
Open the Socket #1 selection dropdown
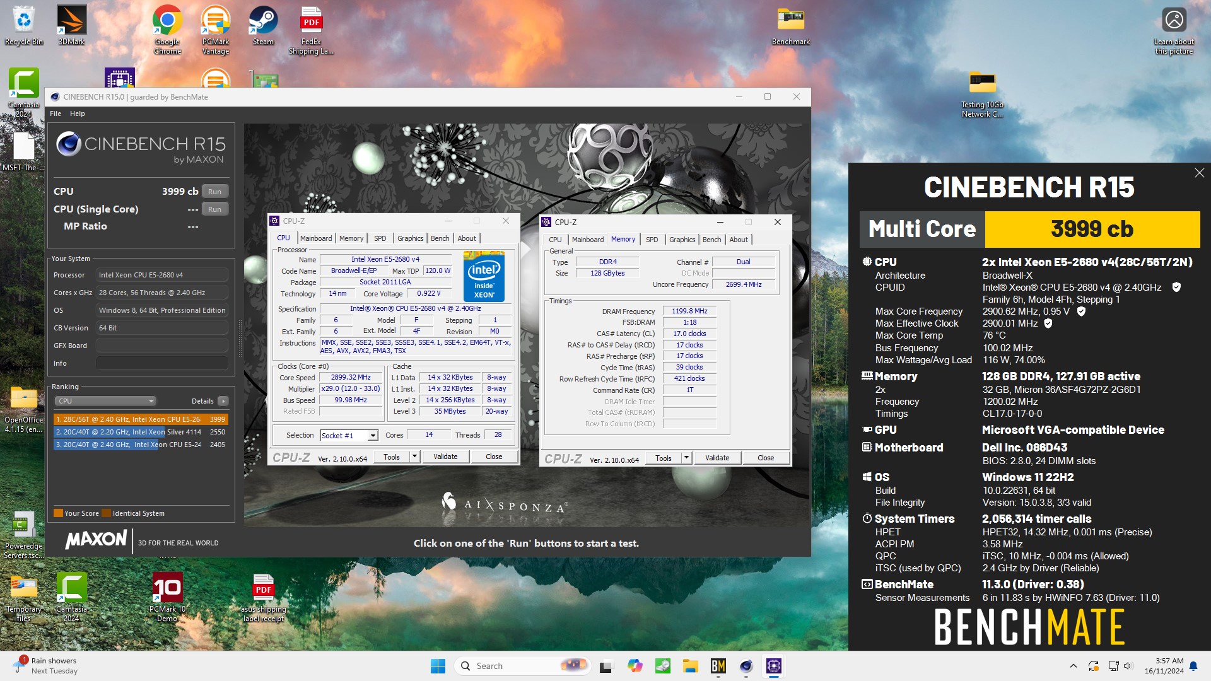[x=349, y=435]
